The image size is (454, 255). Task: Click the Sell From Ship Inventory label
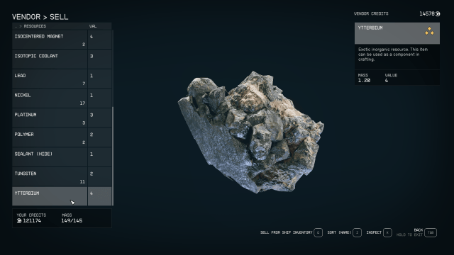(x=286, y=232)
